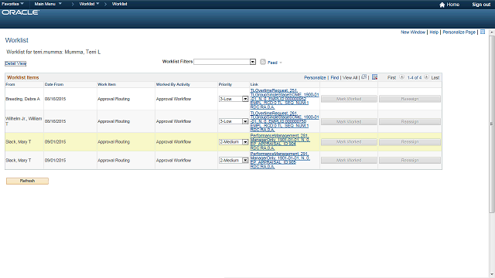Mark Worked for Wilhelm Jr., William row
This screenshot has width=495, height=278.
349,122
